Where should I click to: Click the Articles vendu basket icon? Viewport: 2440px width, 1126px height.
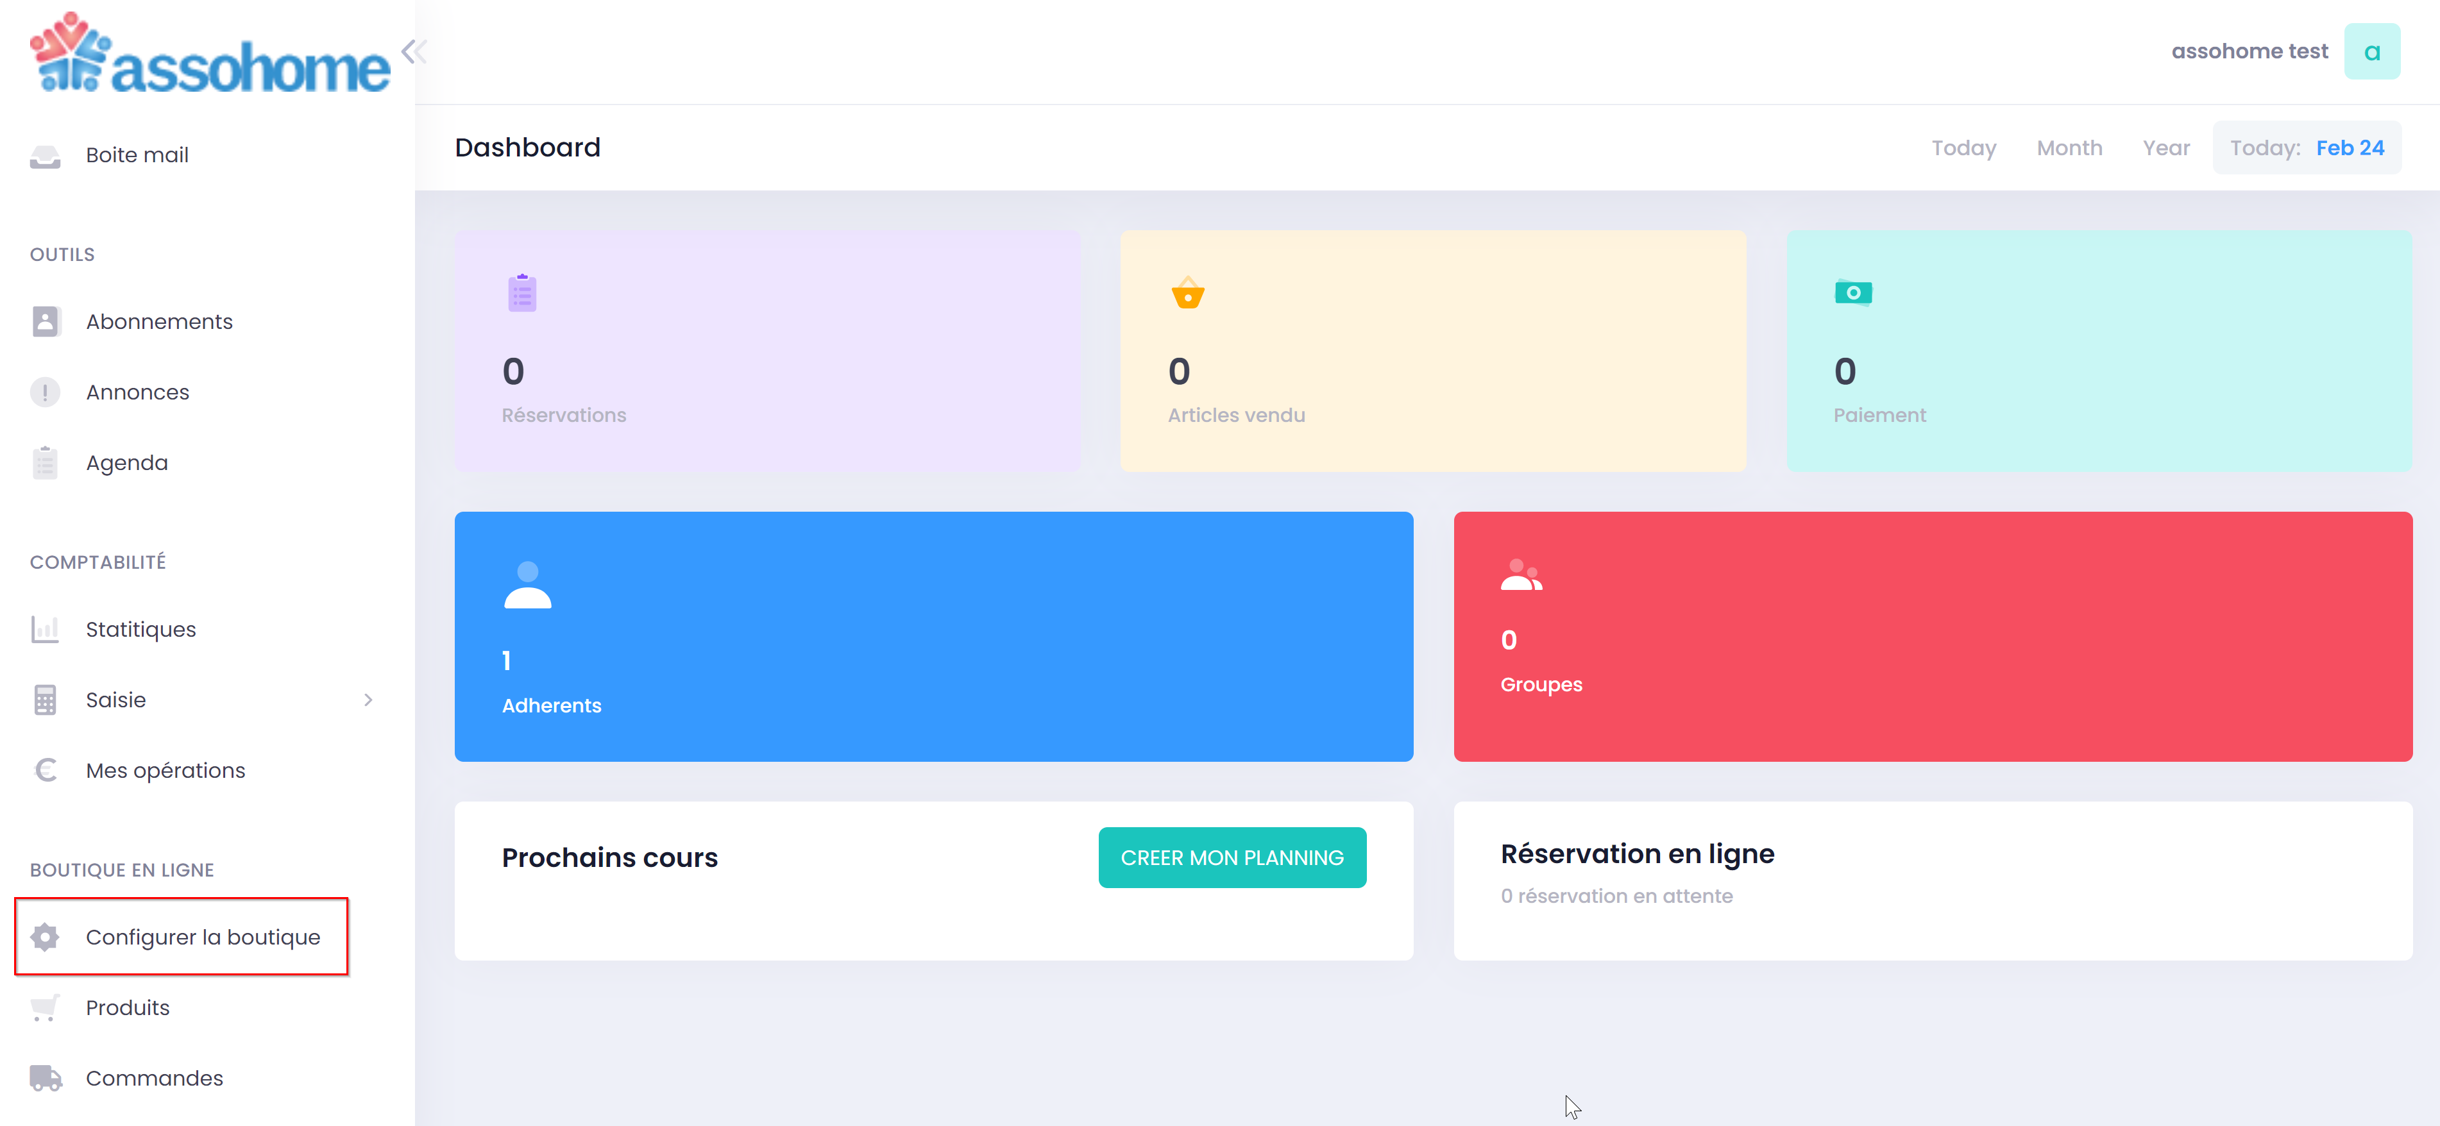click(1187, 294)
